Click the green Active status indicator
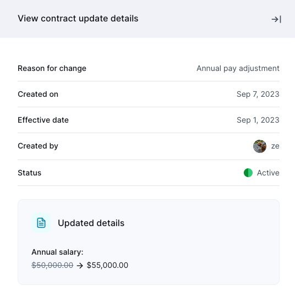 coord(248,173)
